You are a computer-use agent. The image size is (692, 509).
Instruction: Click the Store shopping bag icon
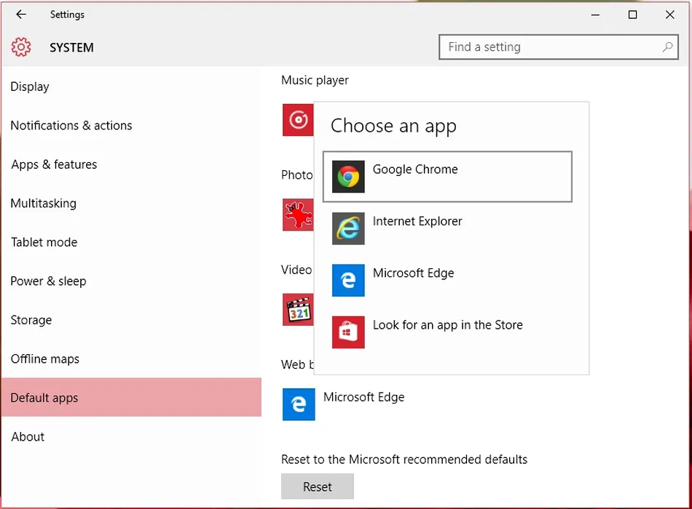[348, 332]
